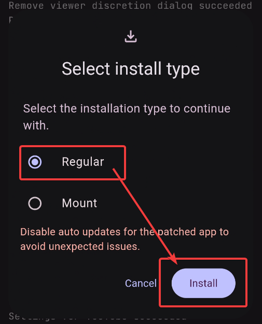Tap the Install label on purple pill
262x324 pixels.
[x=203, y=283]
